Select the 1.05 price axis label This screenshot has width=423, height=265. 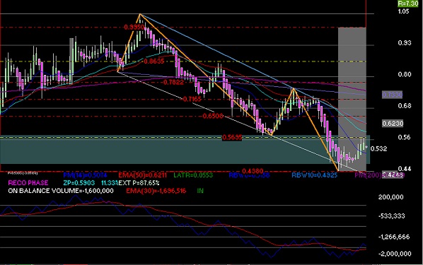tap(403, 11)
